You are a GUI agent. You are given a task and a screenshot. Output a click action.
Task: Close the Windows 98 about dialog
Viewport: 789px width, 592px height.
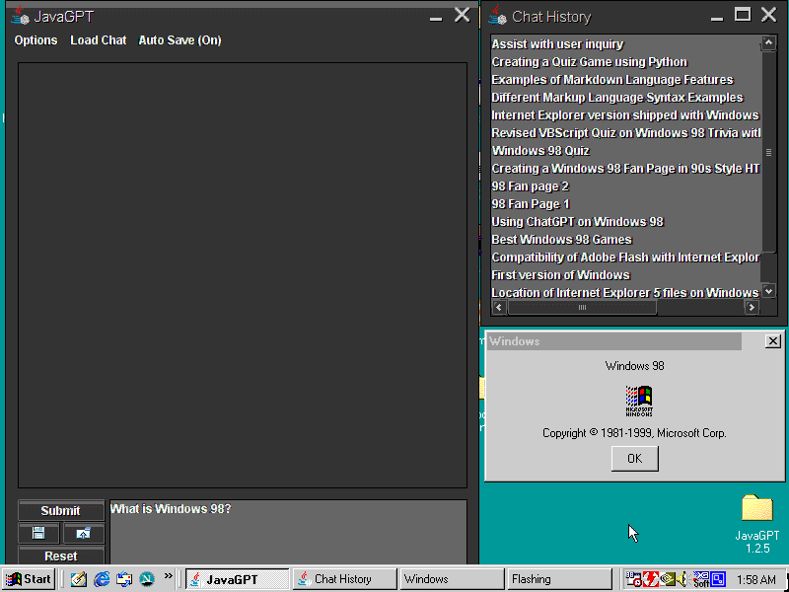(772, 341)
